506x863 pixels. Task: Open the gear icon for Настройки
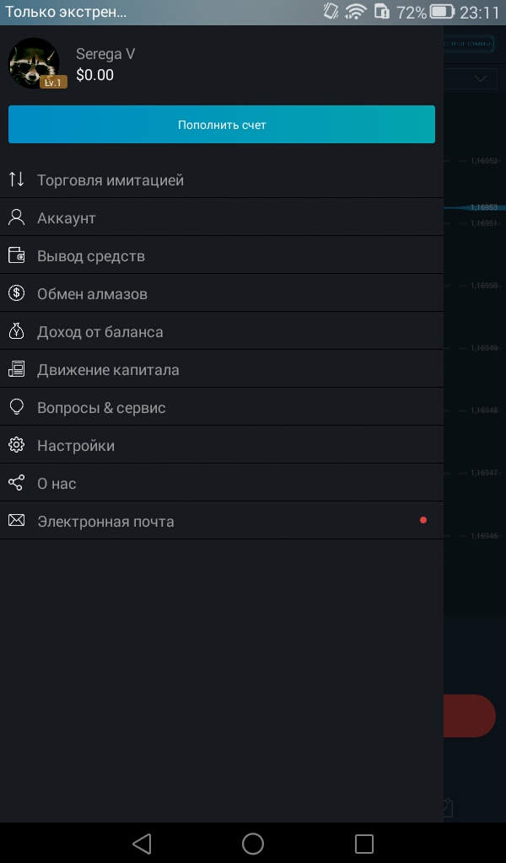click(x=17, y=445)
